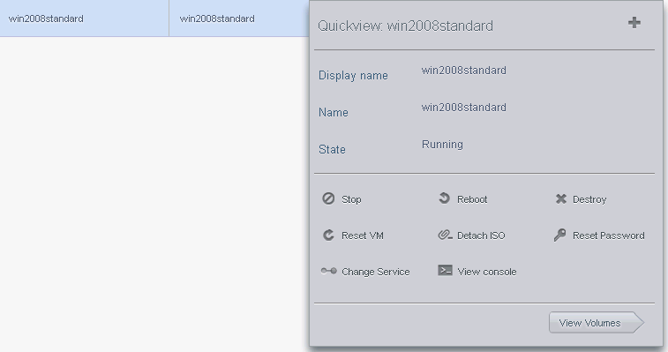Click the Stop circle-slash icon
Screen dimensions: 668x352
(x=328, y=198)
